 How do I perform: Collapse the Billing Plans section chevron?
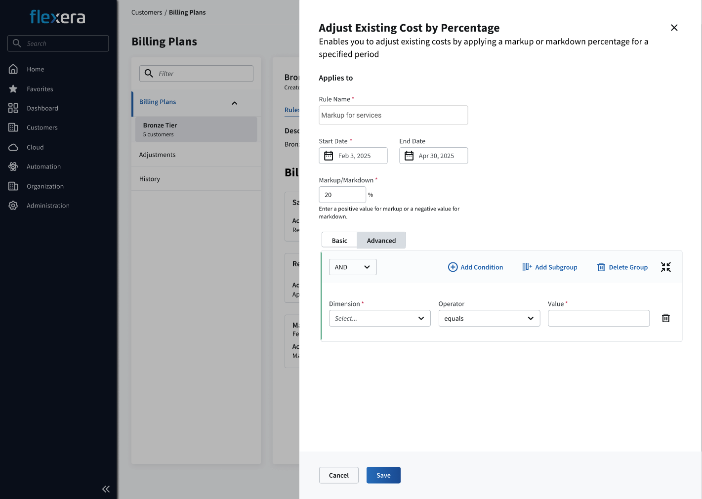click(234, 103)
